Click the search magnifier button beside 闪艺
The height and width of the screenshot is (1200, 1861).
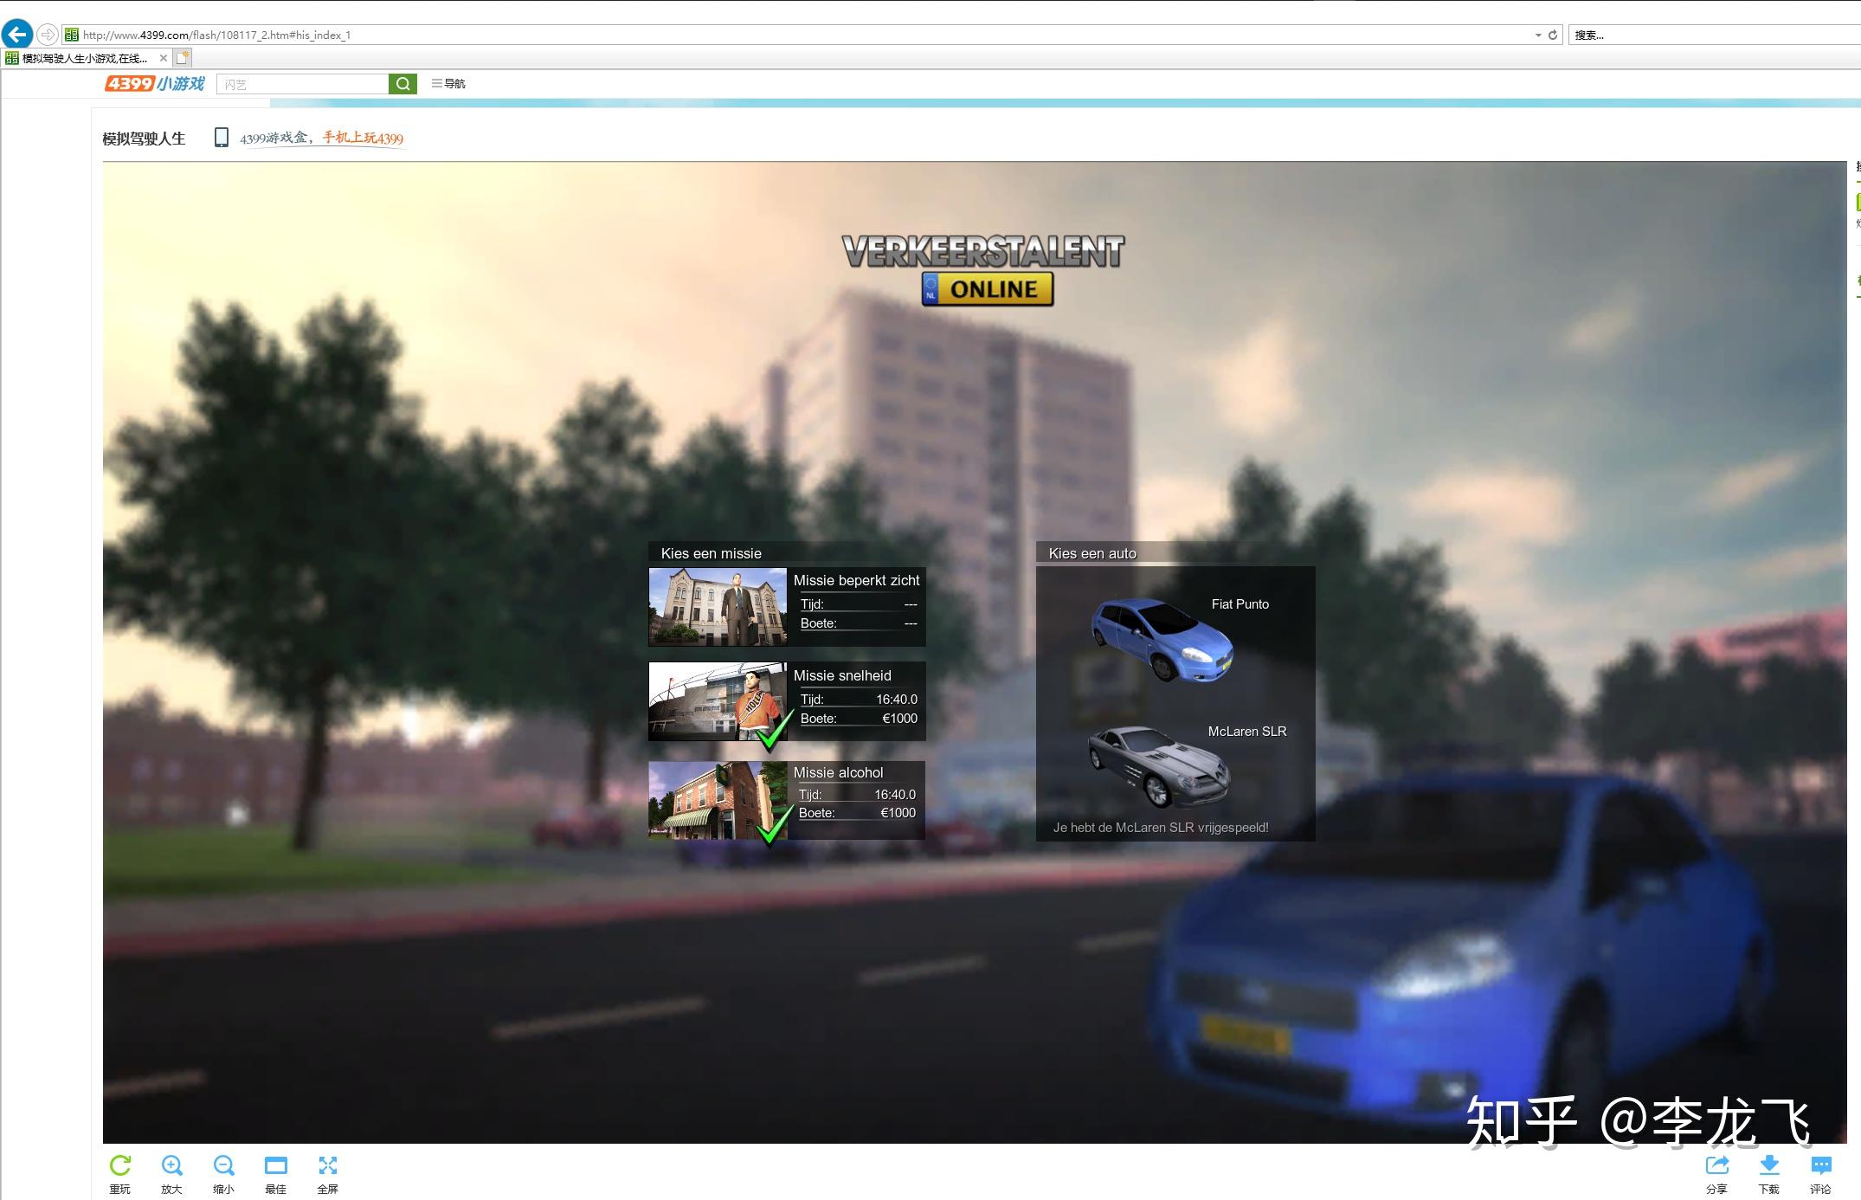click(402, 83)
